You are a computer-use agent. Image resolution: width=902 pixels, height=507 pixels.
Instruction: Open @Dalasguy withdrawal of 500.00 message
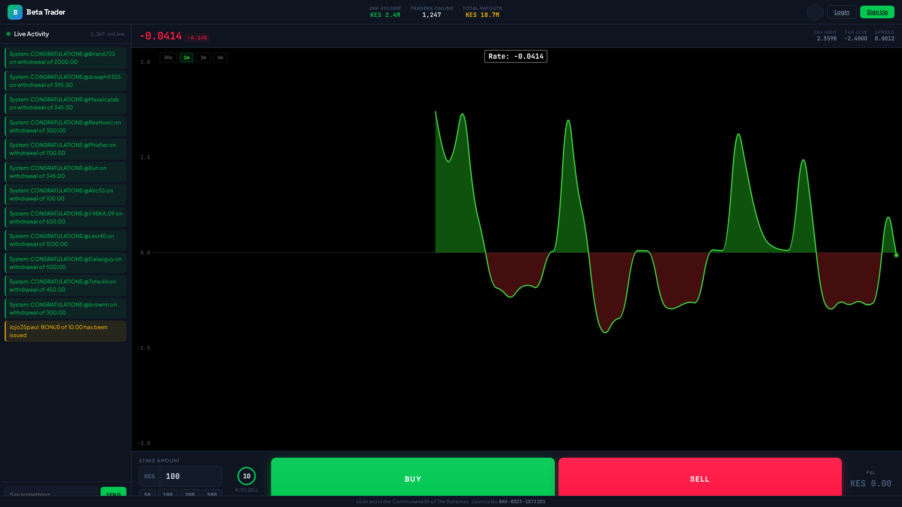[x=65, y=263]
